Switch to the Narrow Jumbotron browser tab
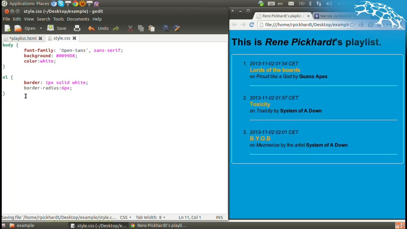 coord(337,16)
